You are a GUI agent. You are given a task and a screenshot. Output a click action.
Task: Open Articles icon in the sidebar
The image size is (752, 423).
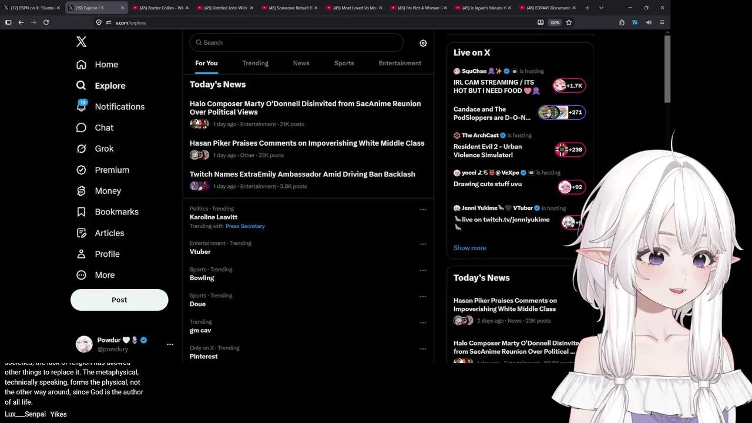(x=81, y=233)
